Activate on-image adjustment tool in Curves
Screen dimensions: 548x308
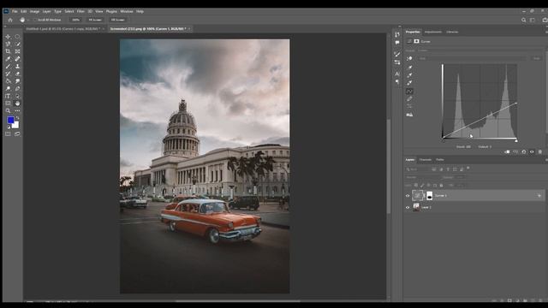click(x=409, y=59)
